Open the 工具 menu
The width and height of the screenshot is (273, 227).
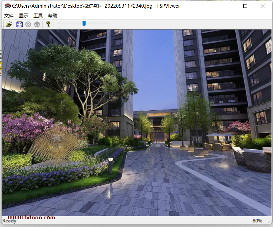(x=38, y=16)
